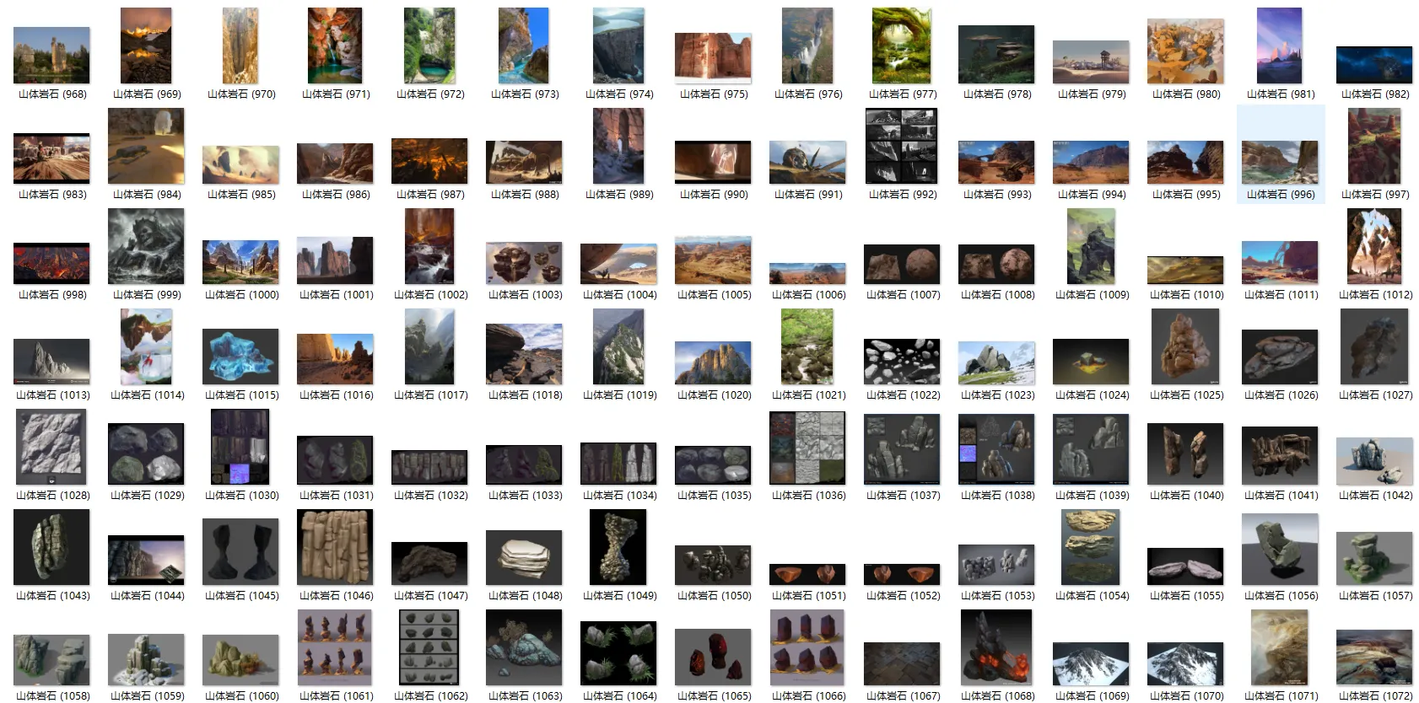Screen dimensions: 1419x703
Task: Select the glowing blue crystal 山体岩石 (1015)
Action: point(240,357)
